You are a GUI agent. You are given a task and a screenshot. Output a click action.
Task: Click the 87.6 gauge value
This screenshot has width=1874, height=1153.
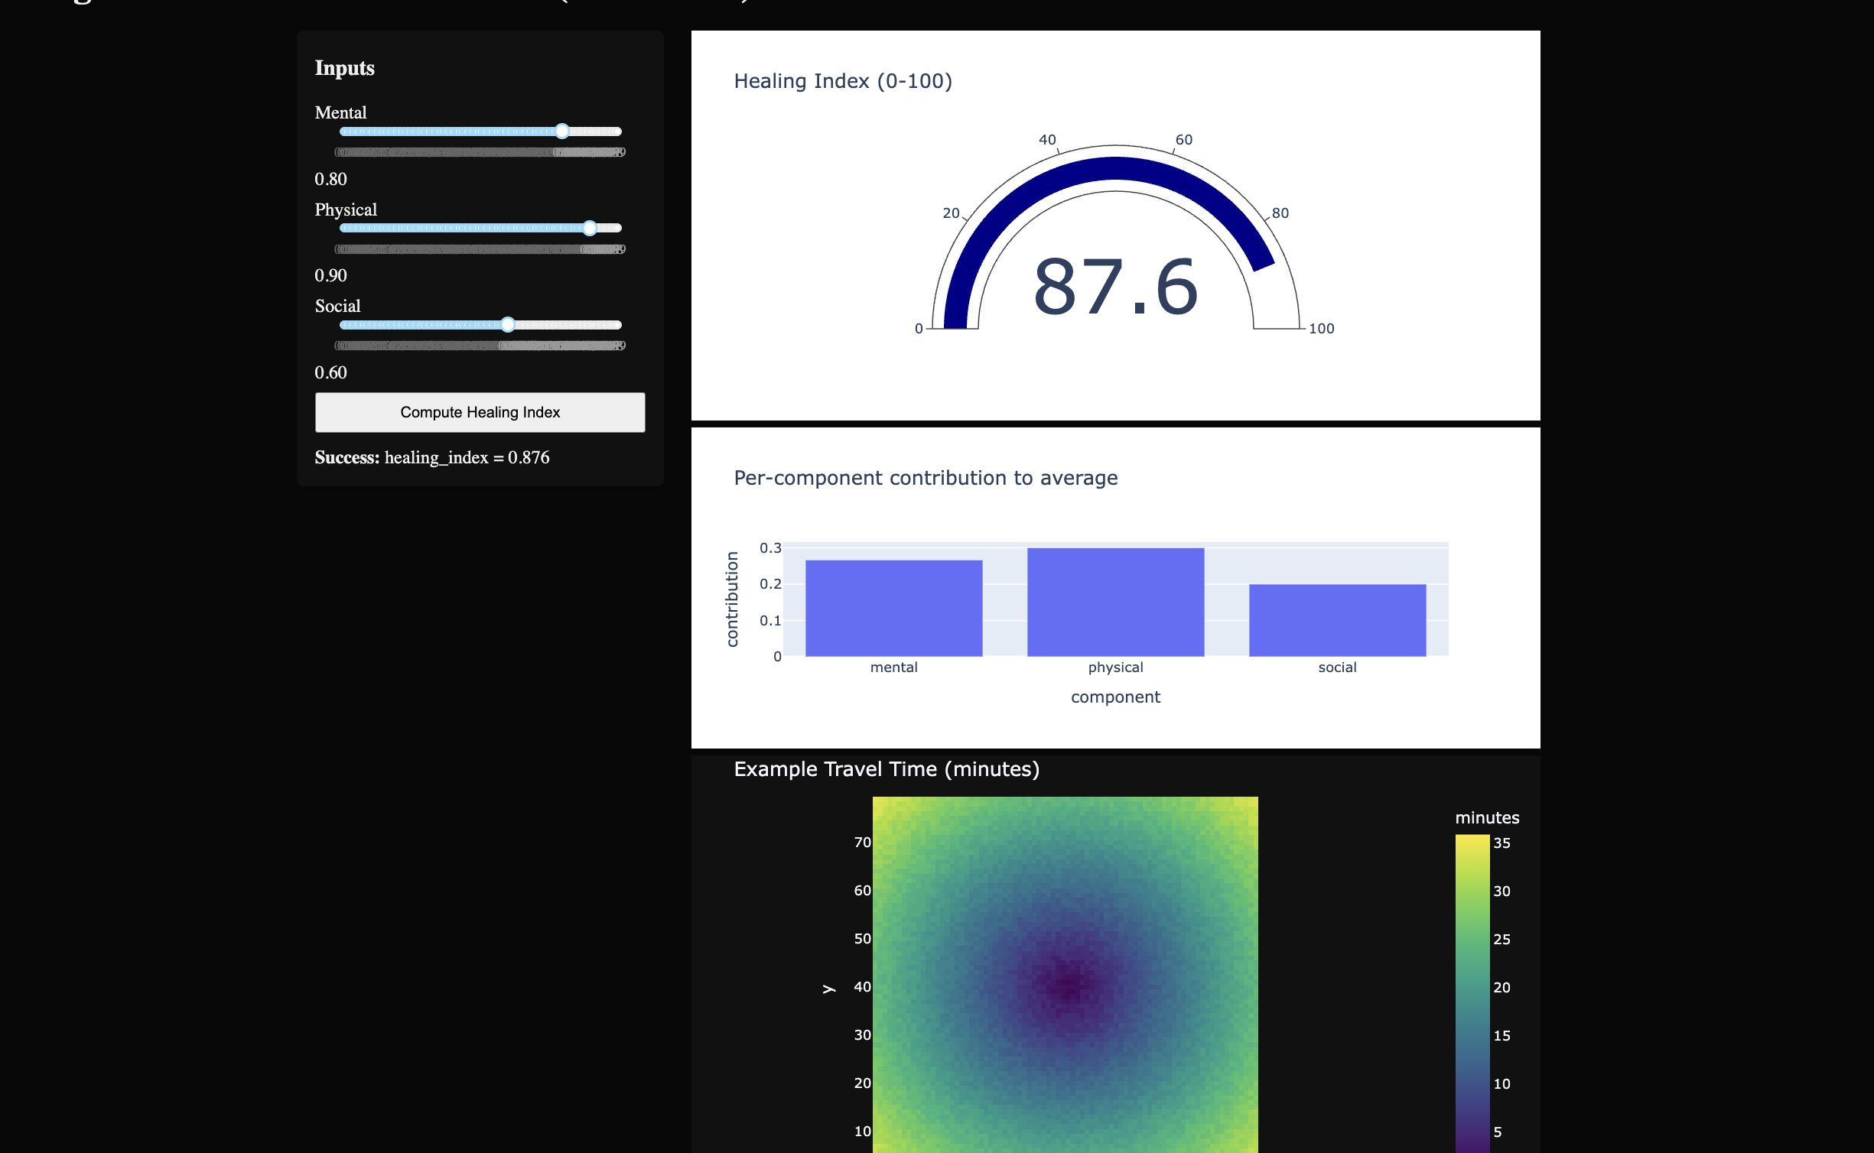(x=1115, y=287)
